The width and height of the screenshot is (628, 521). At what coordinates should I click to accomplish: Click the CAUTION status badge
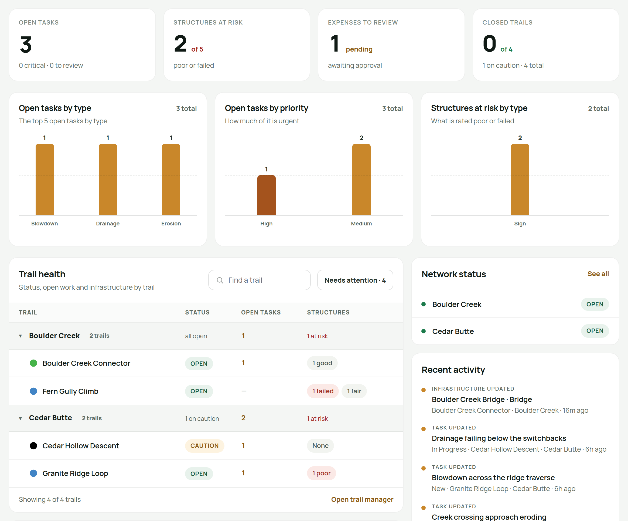pyautogui.click(x=204, y=446)
